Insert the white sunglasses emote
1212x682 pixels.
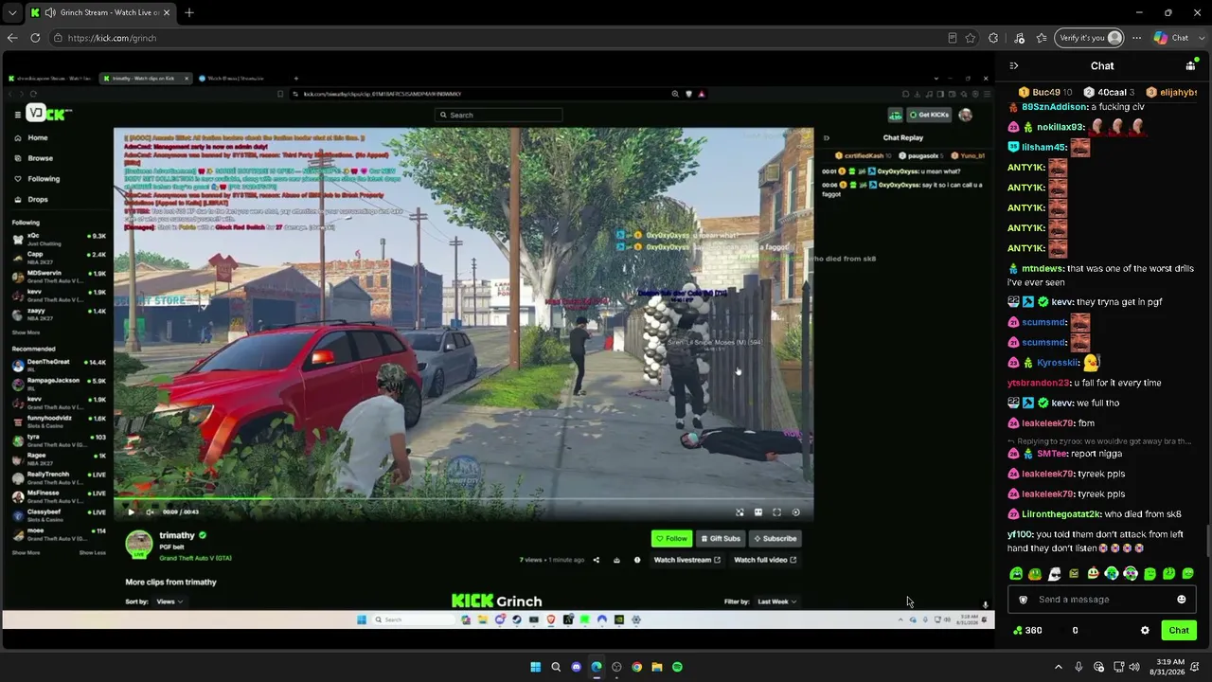1055,574
